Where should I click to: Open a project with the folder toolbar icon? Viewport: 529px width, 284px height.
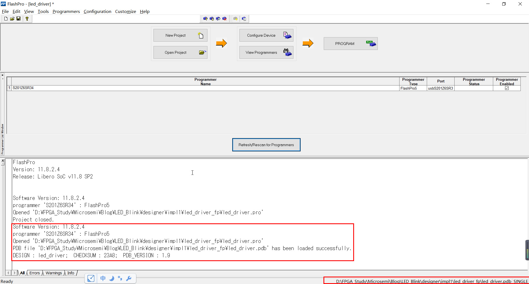[12, 18]
